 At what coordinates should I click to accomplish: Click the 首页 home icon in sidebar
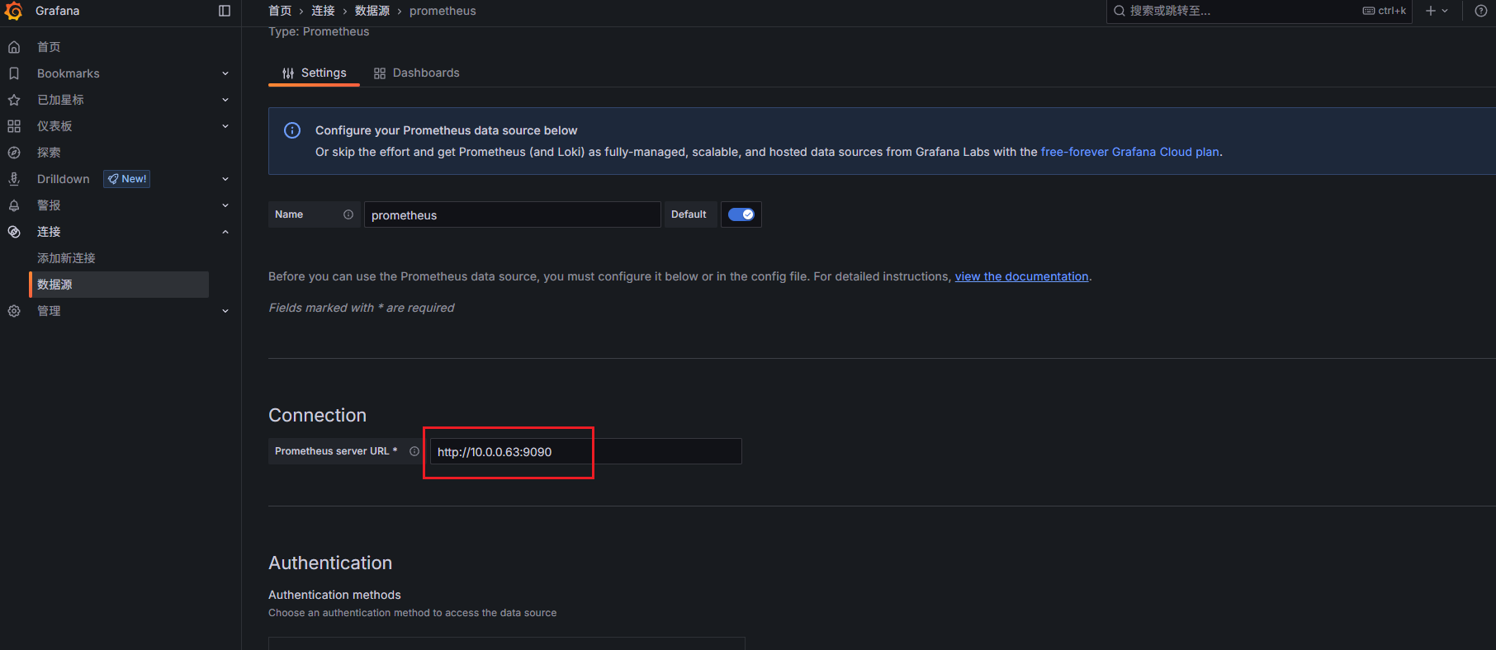[14, 47]
